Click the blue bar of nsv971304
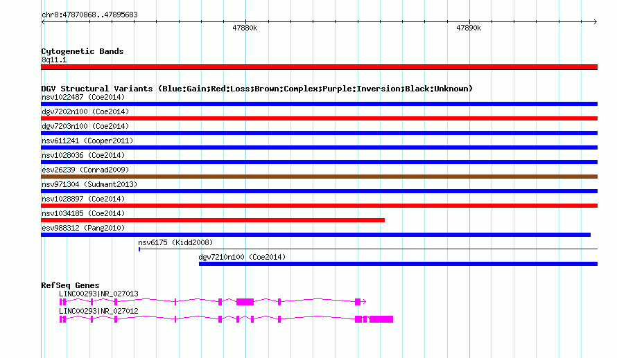Screen dimensions: 617x358 click(x=319, y=191)
